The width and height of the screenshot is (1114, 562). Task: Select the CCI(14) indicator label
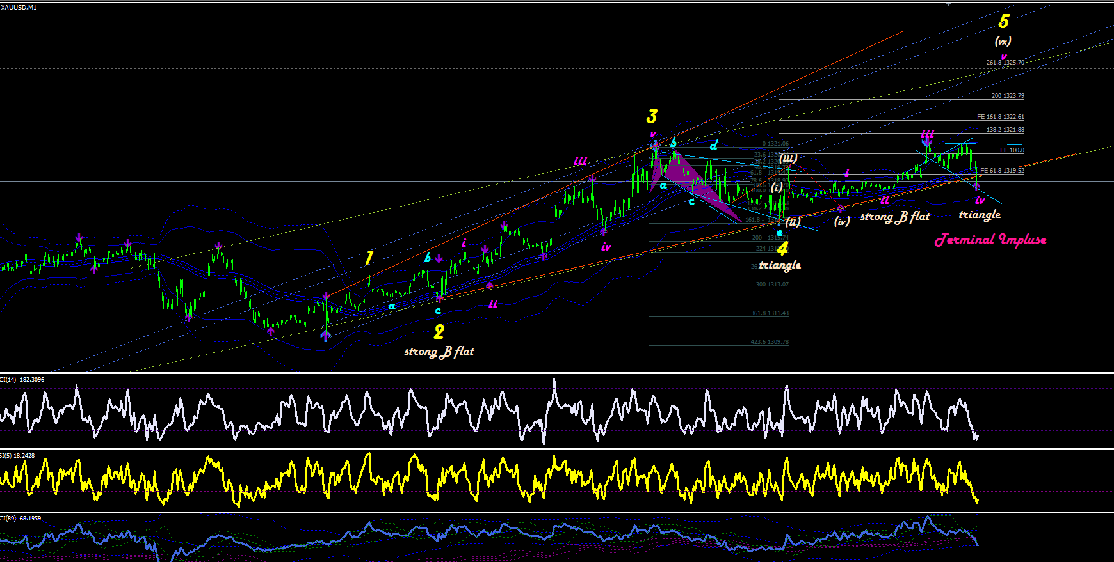(x=22, y=380)
